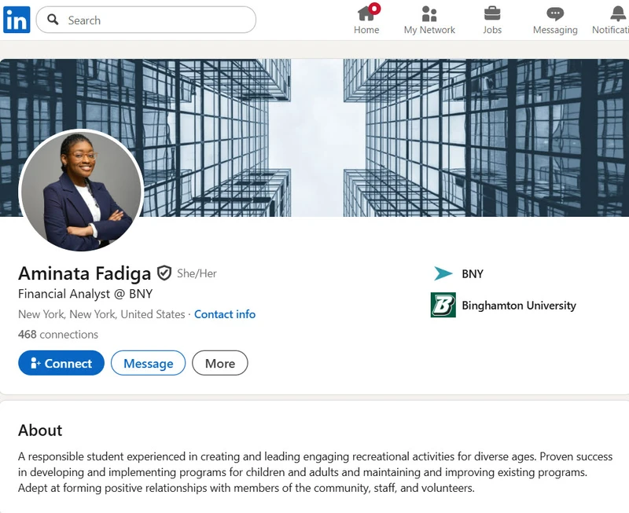
Task: Click the Binghamton University logo
Action: tap(443, 305)
